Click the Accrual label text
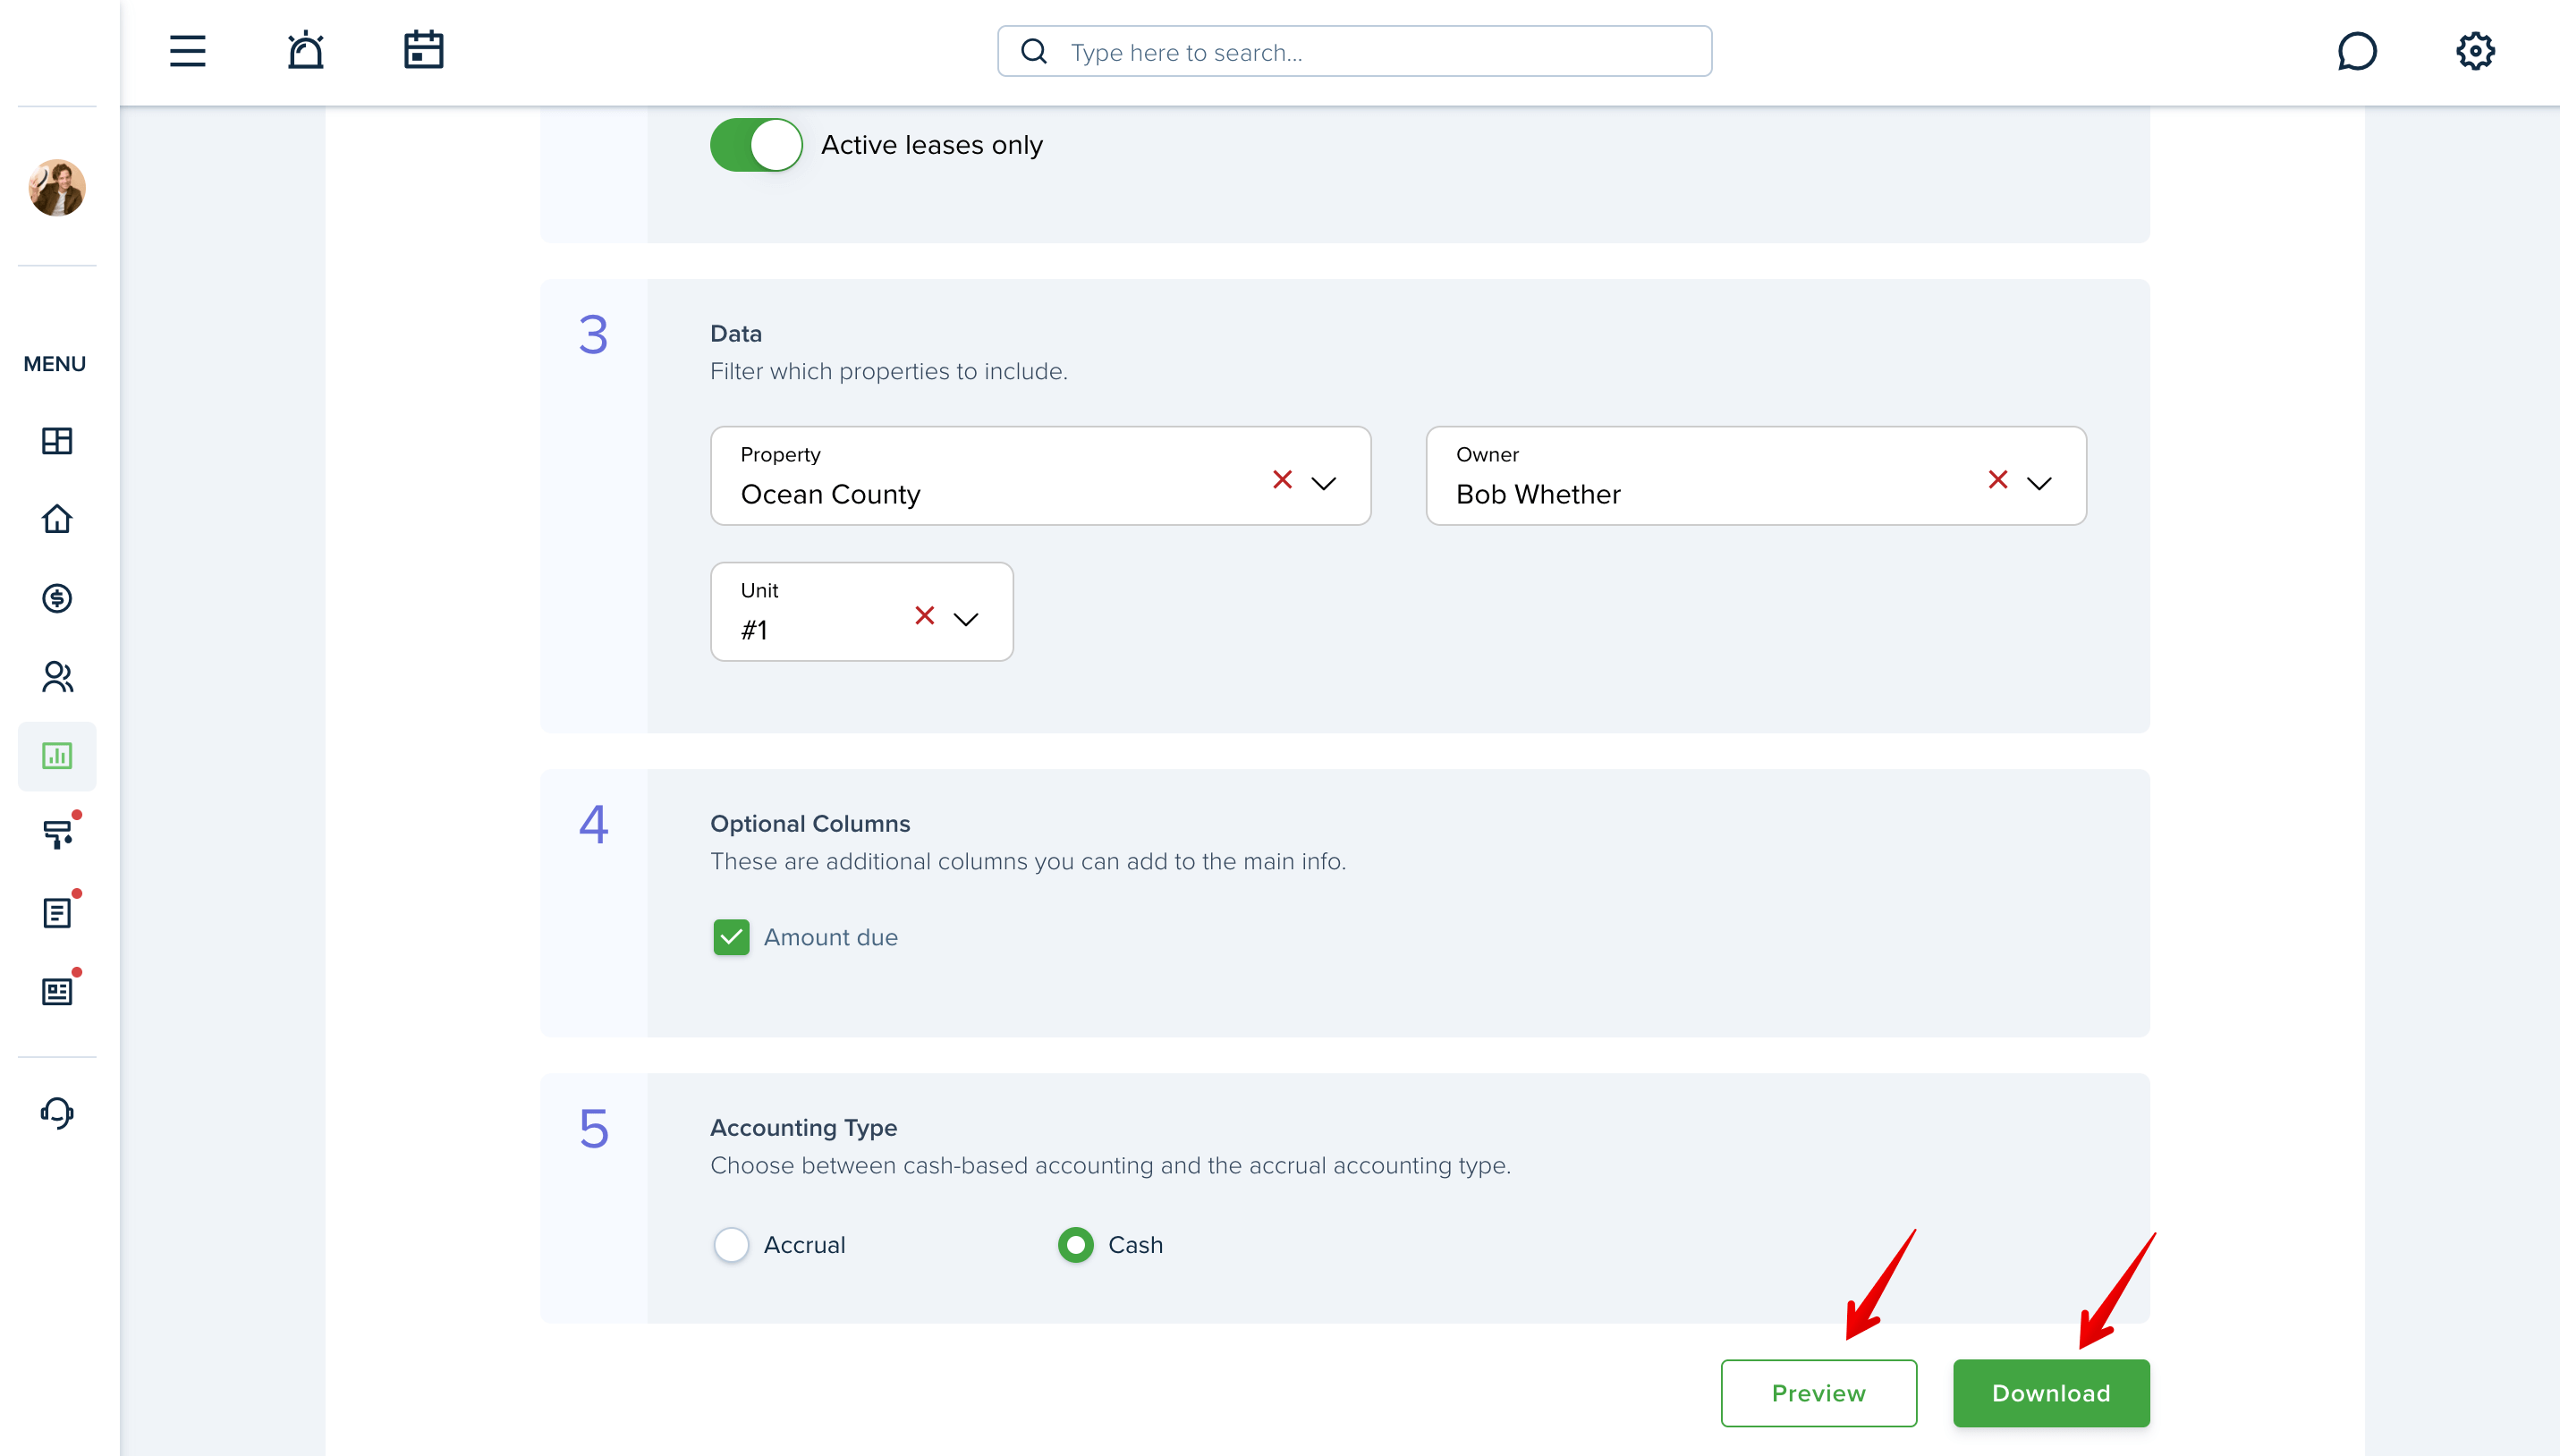 pyautogui.click(x=805, y=1245)
